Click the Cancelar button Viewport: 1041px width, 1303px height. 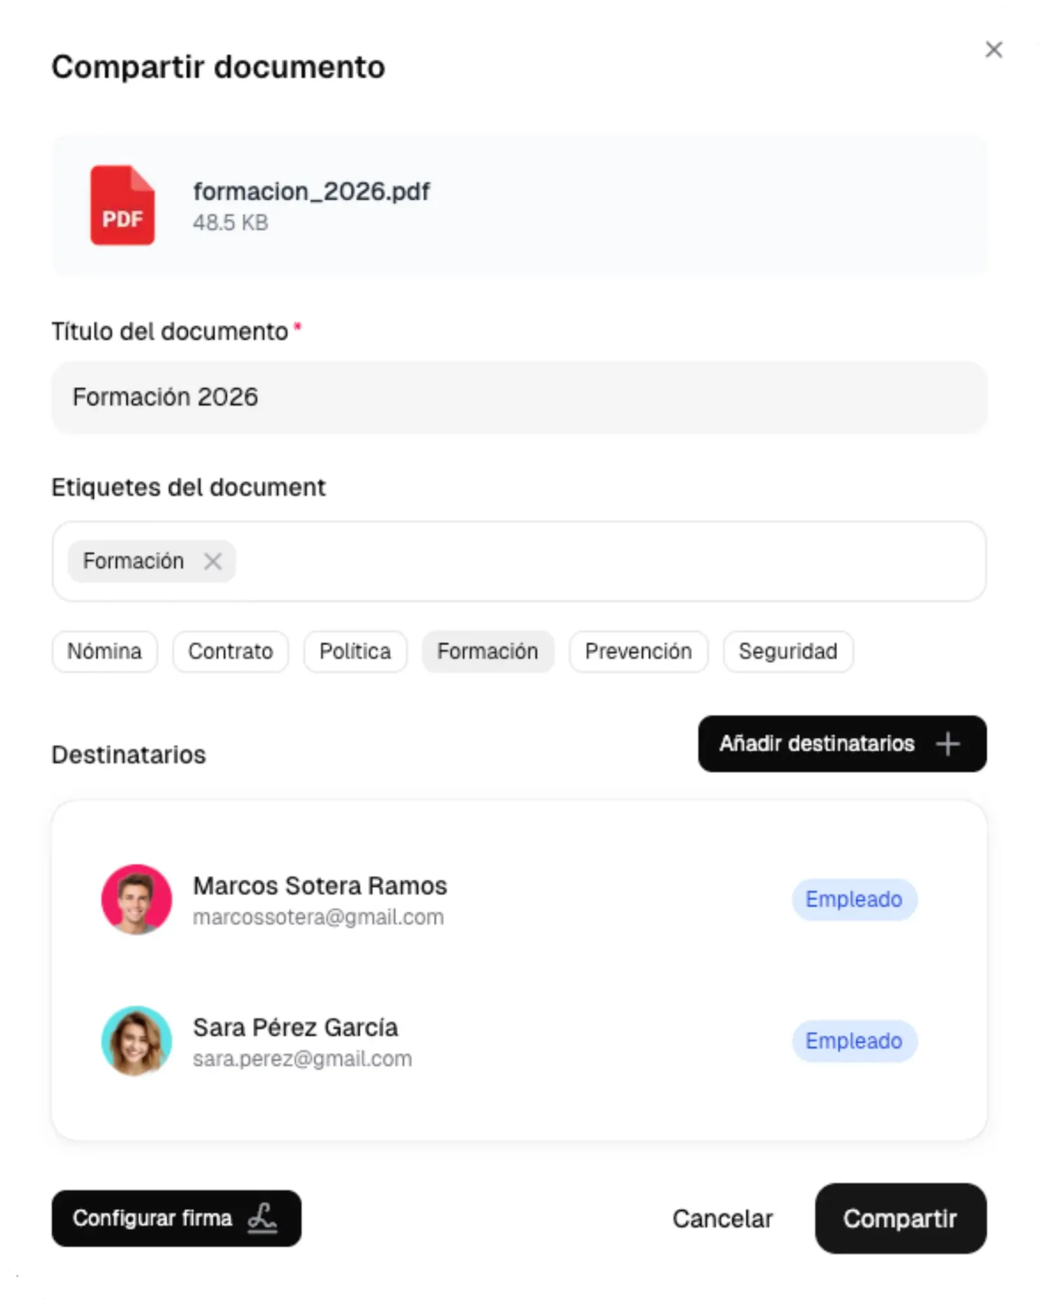click(x=722, y=1218)
